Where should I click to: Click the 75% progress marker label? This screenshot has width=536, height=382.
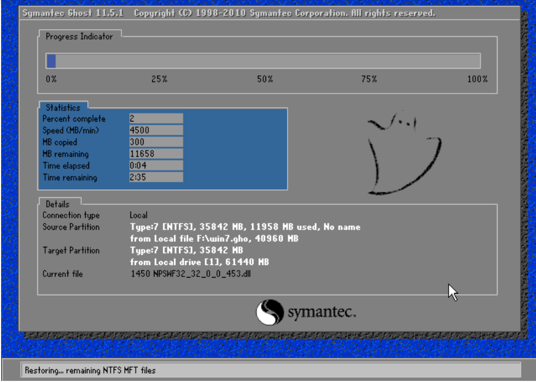click(369, 79)
